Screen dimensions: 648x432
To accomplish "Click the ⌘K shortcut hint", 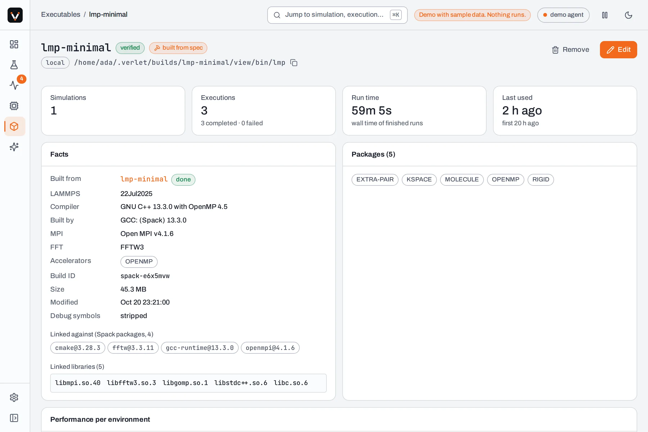I will (396, 15).
